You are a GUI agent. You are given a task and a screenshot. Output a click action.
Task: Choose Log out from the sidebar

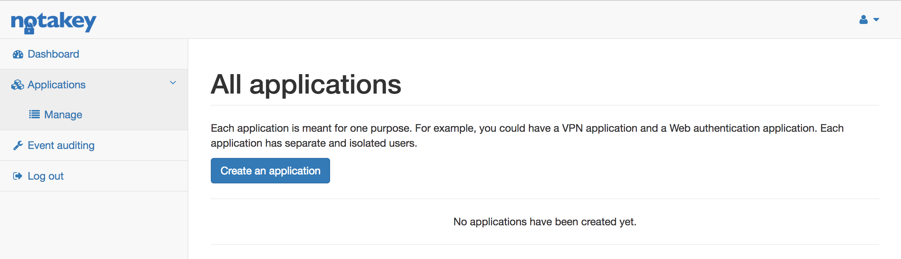tap(46, 176)
